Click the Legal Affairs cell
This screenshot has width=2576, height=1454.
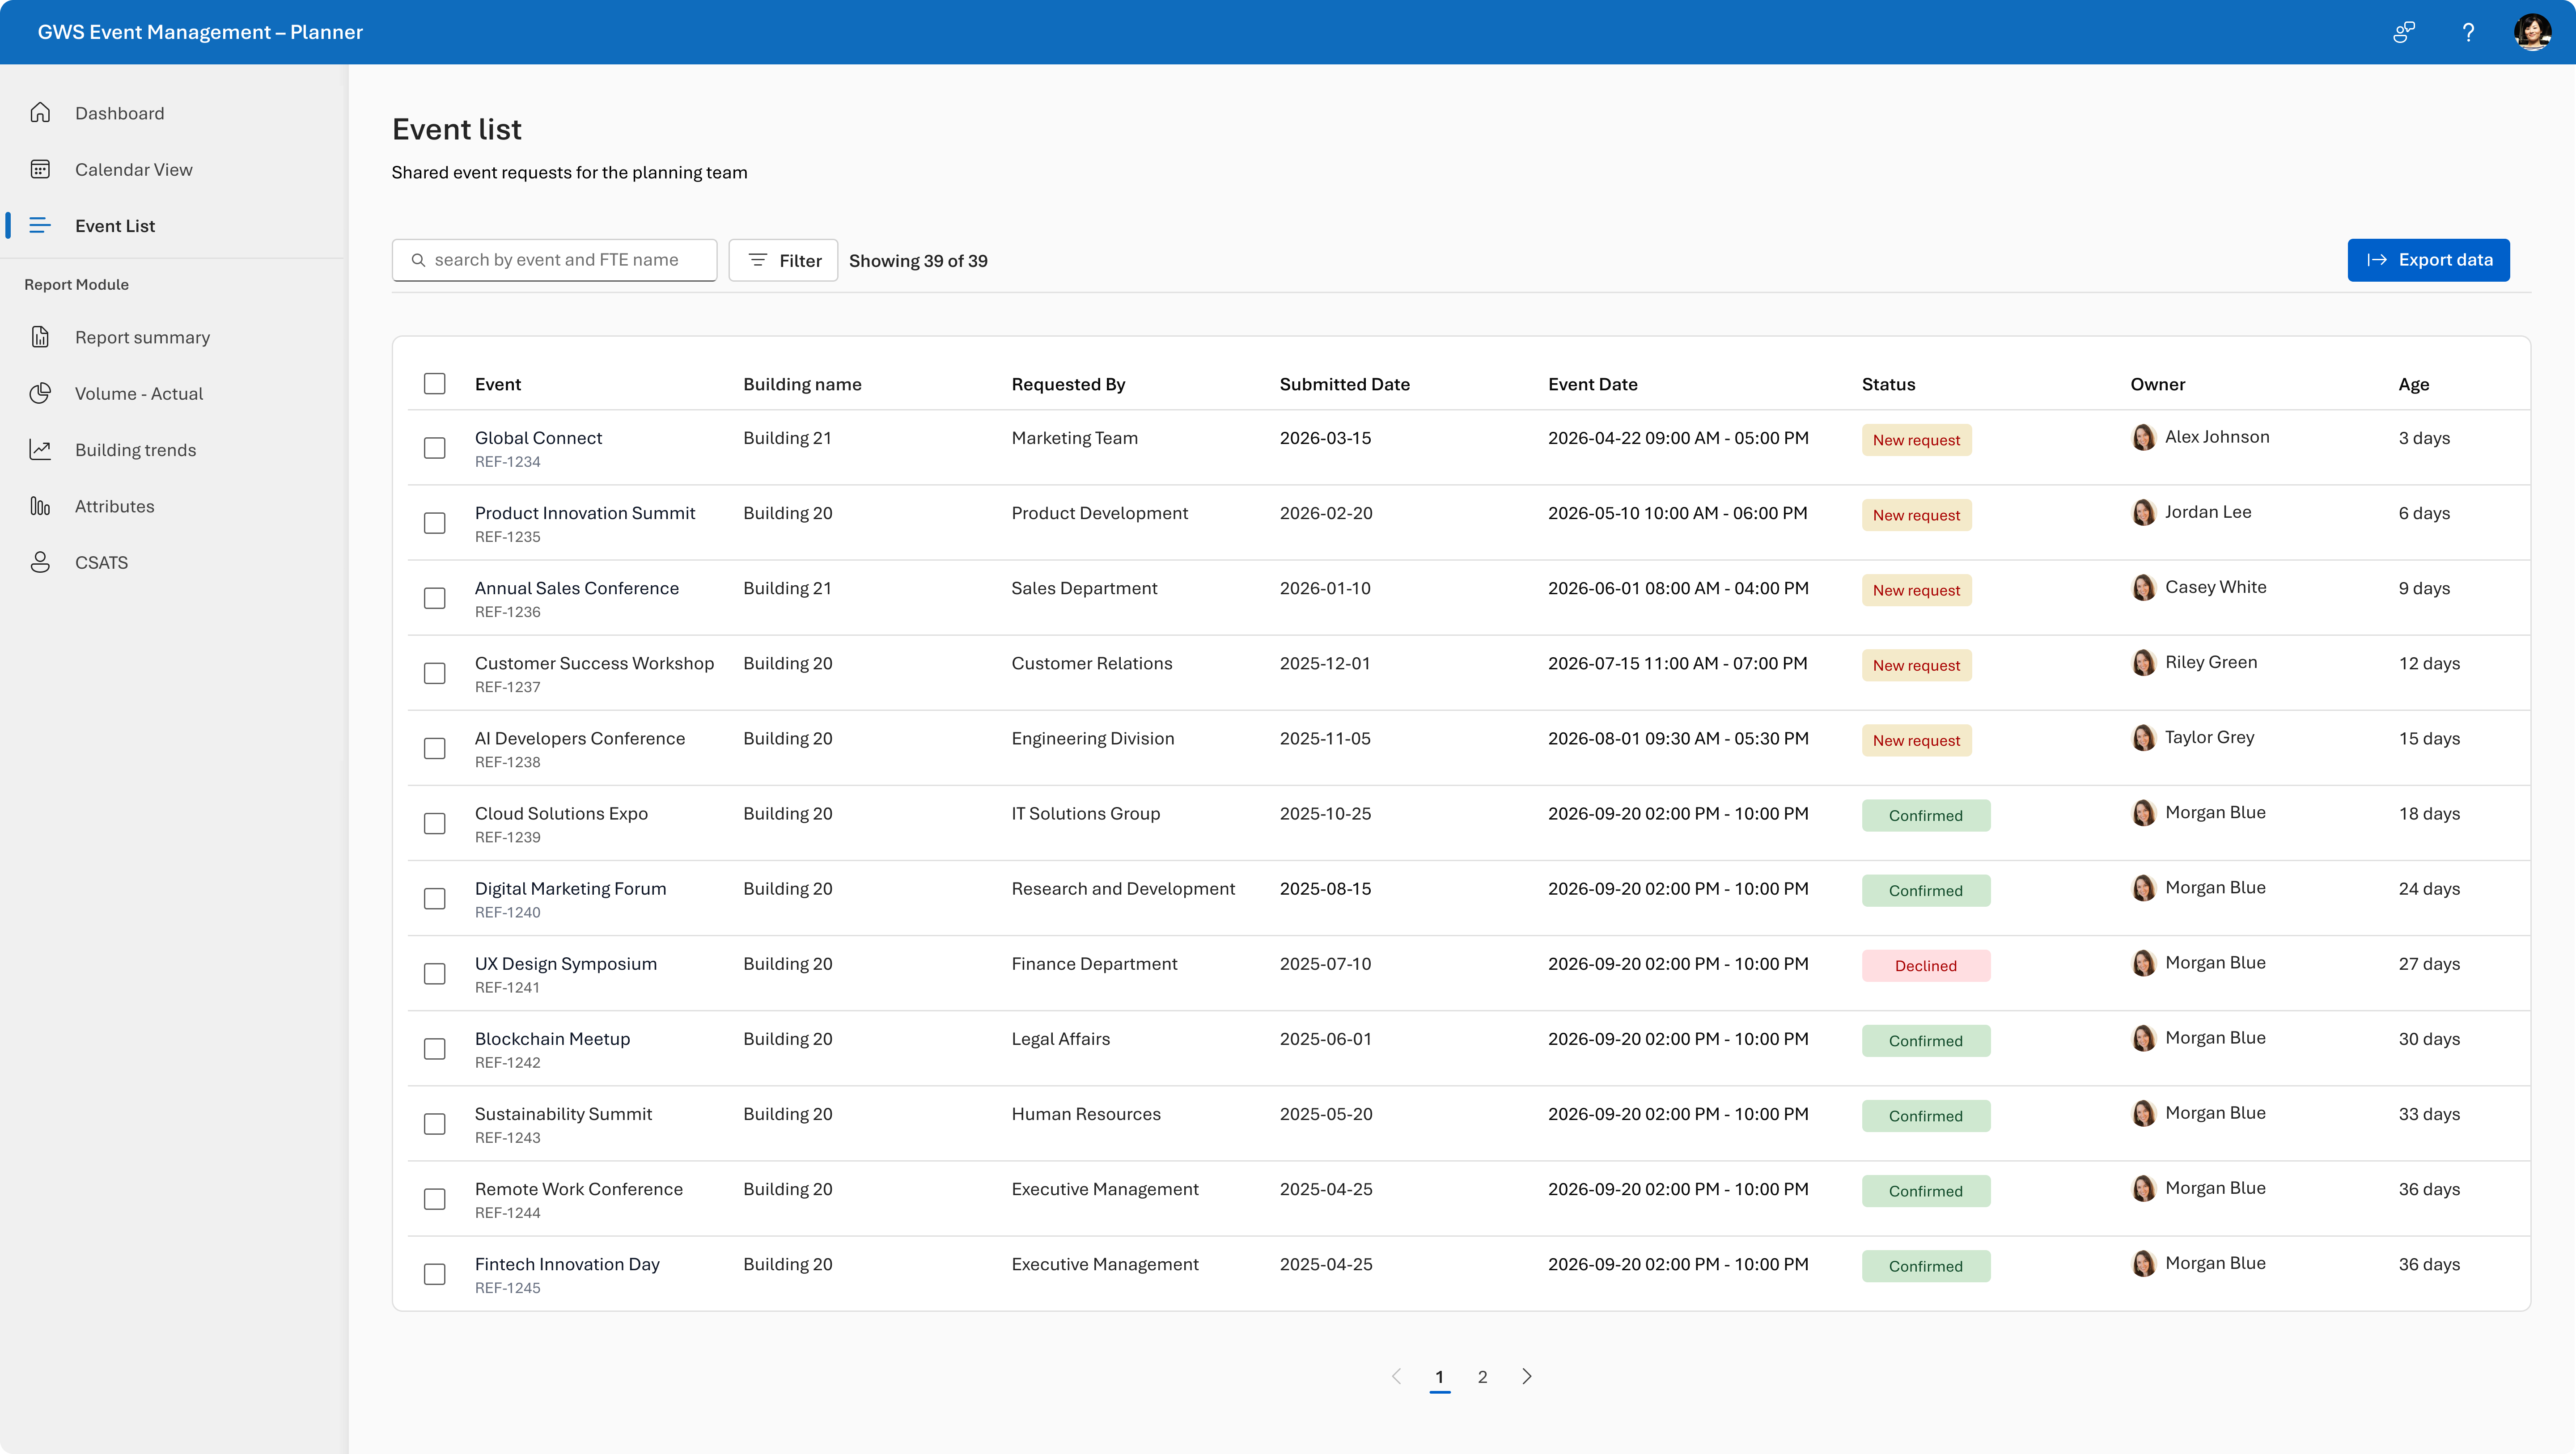1060,1039
